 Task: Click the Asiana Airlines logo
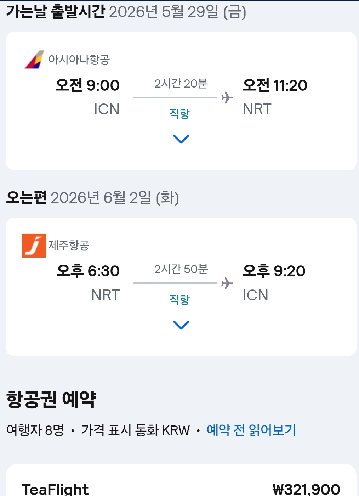[x=34, y=60]
